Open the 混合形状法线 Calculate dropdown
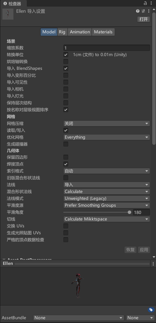156x323 pixels. pyautogui.click(x=106, y=192)
